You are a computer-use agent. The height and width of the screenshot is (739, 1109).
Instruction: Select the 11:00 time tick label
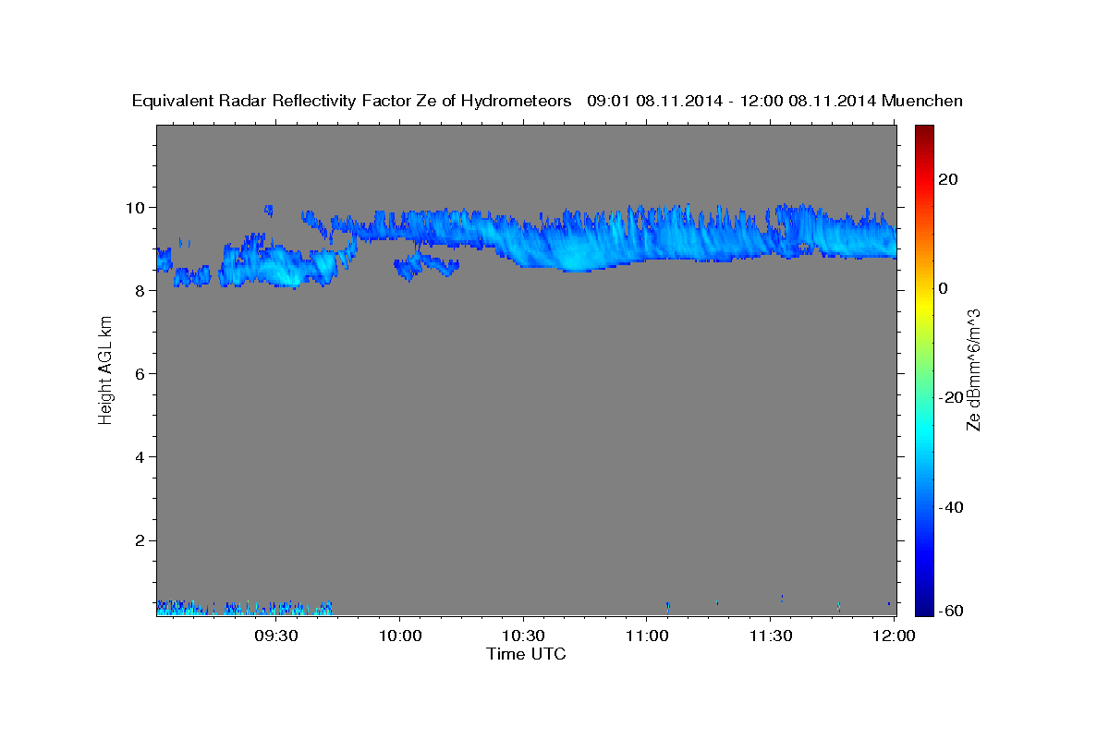[647, 636]
